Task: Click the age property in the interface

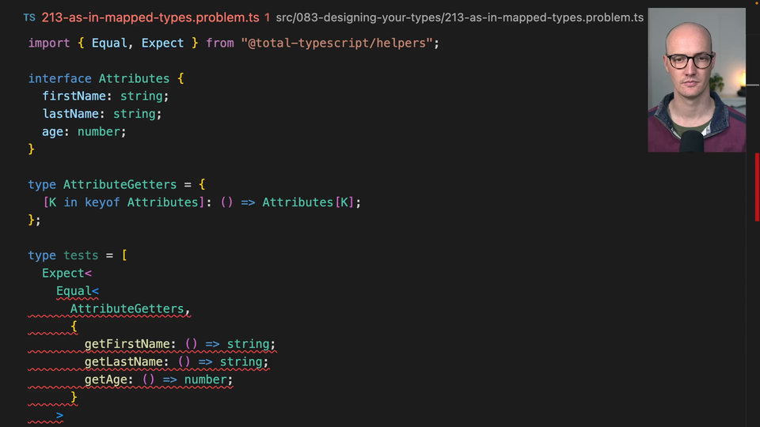Action: [53, 131]
